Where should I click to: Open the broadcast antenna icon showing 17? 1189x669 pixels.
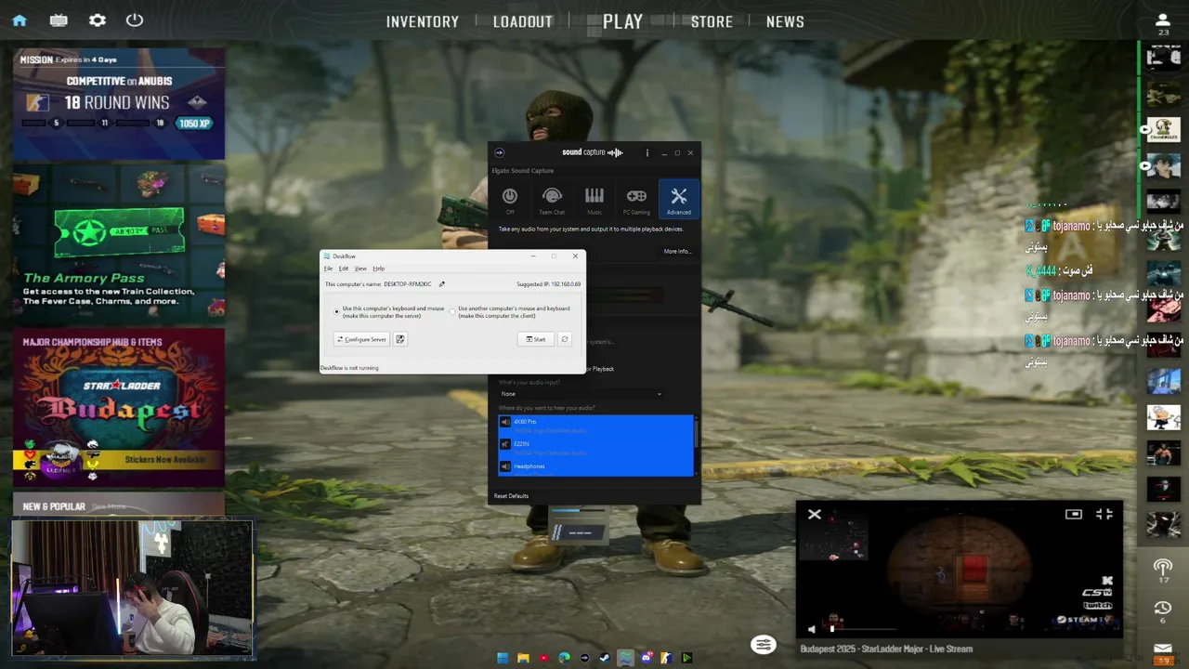1163,571
